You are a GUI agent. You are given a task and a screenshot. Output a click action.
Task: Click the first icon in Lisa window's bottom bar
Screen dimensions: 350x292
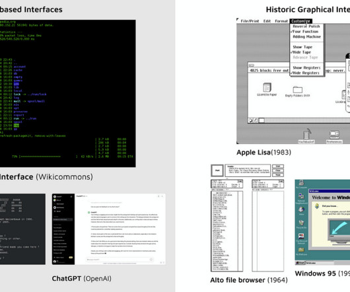(x=251, y=120)
